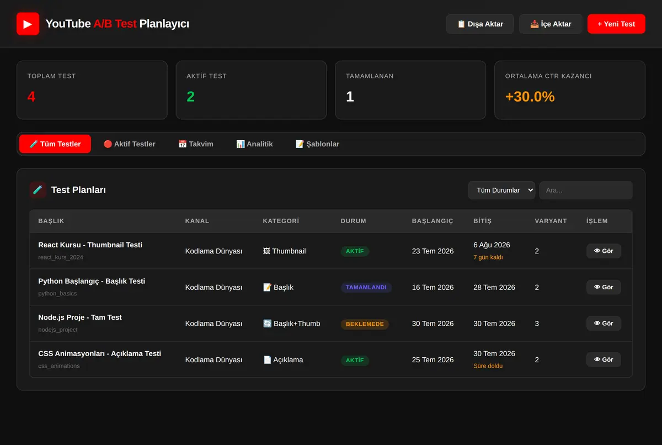The image size is (662, 445).
Task: Switch to the Tüm Testler tab
Action: pos(55,144)
